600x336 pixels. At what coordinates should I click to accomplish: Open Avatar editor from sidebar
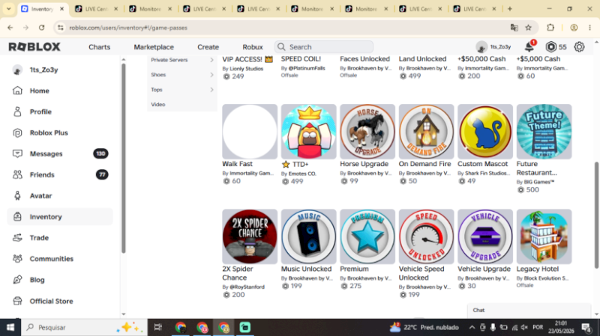tap(40, 196)
